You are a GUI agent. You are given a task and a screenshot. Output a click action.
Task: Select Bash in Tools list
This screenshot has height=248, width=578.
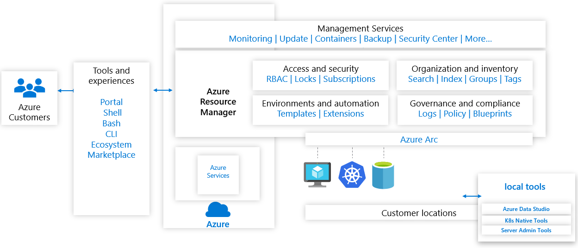tap(112, 124)
